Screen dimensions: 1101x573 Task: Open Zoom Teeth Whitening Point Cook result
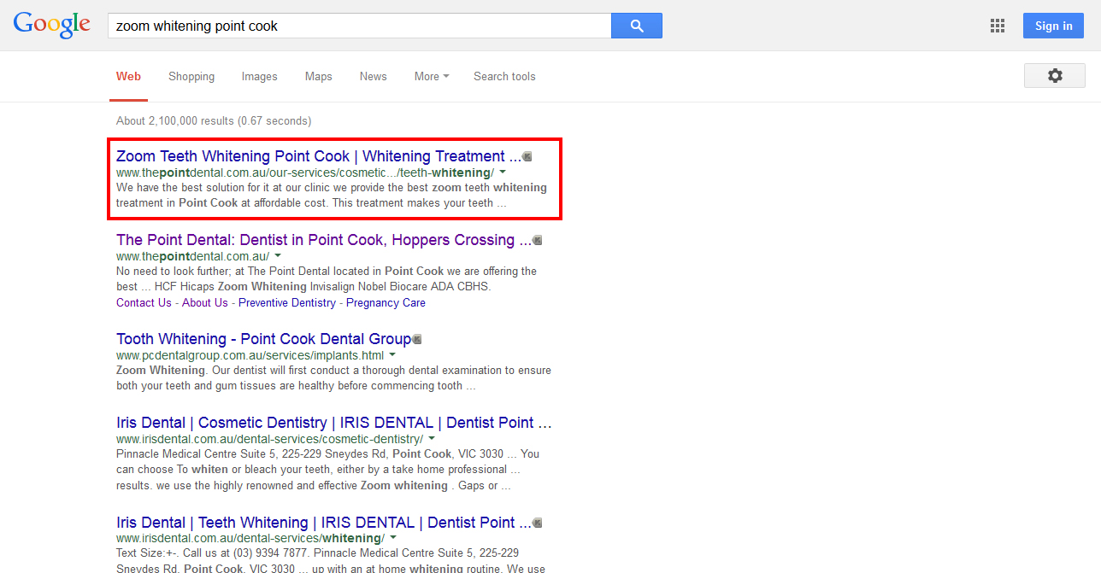318,156
